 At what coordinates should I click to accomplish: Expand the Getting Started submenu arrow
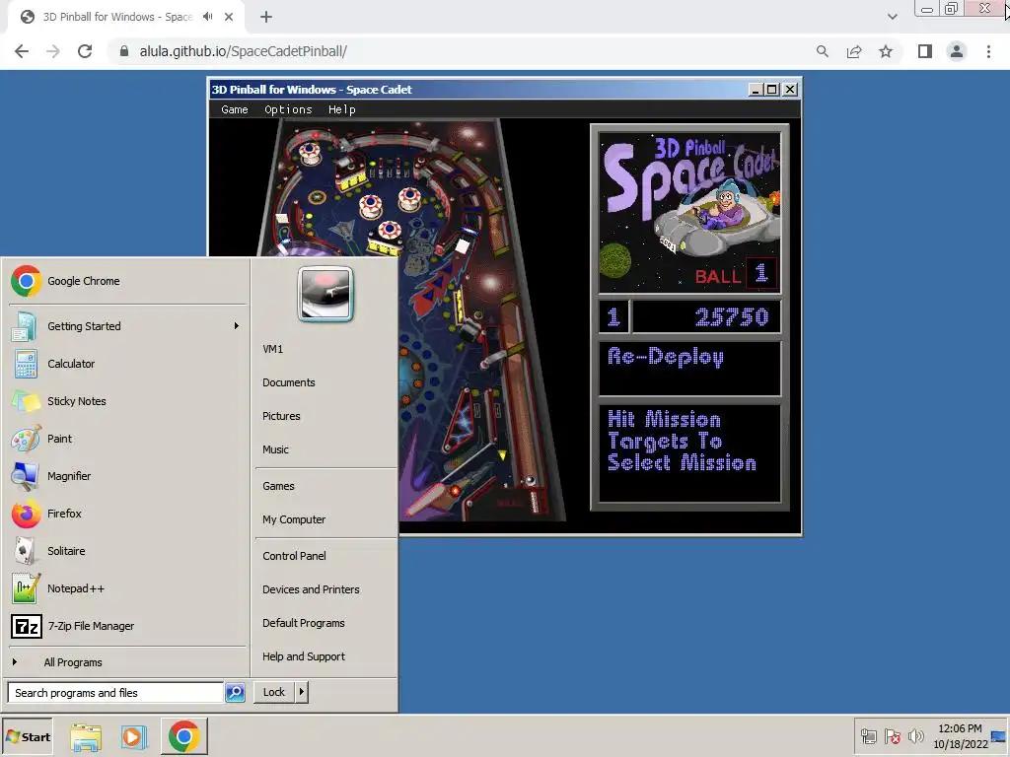pos(237,325)
